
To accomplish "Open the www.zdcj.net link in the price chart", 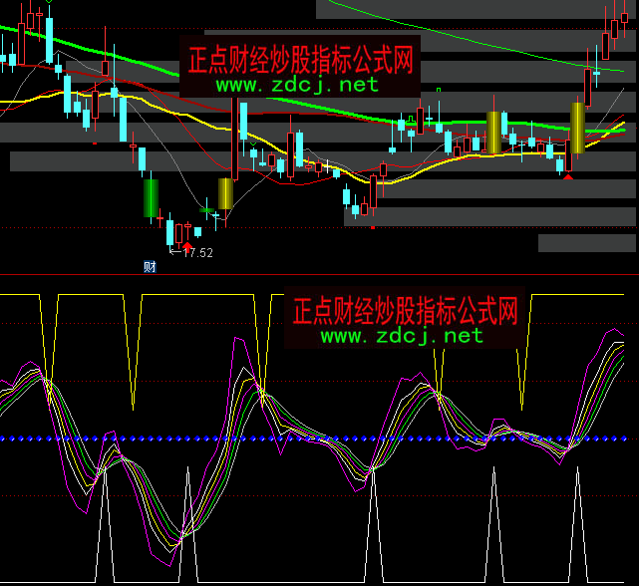I will [x=297, y=85].
